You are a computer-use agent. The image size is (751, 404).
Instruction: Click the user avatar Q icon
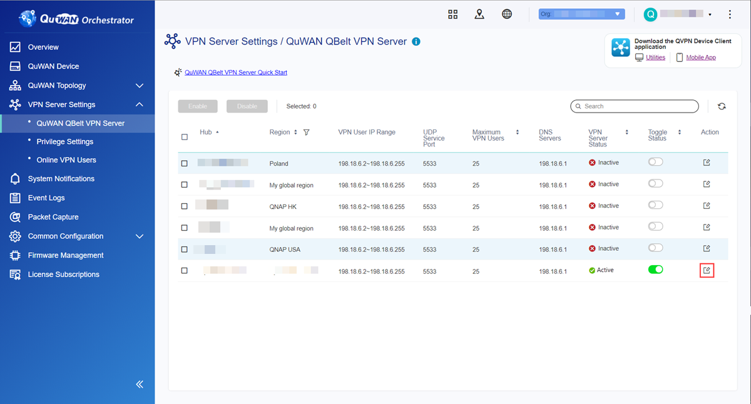click(651, 14)
